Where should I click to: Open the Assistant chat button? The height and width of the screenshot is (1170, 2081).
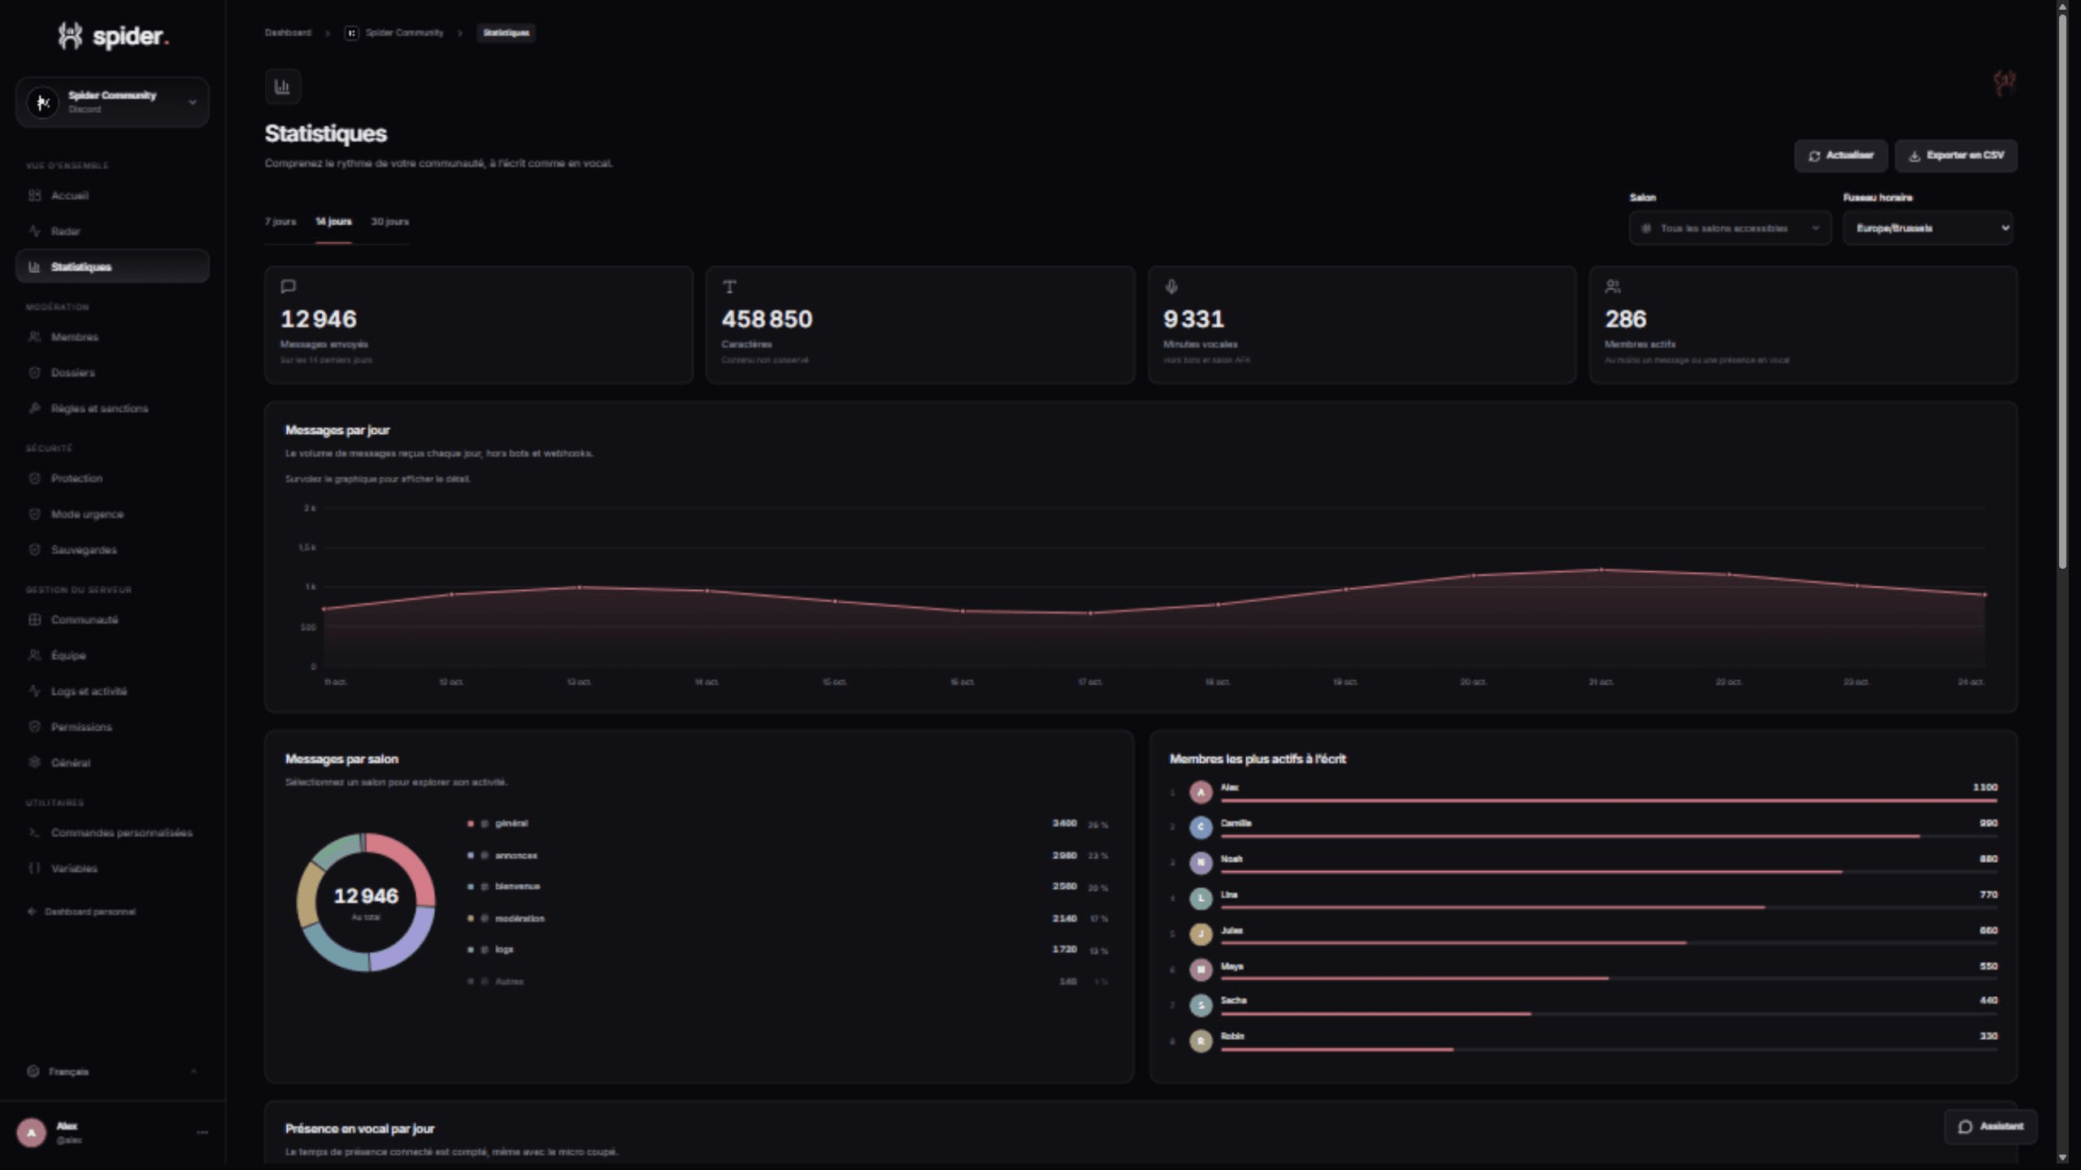1990,1126
